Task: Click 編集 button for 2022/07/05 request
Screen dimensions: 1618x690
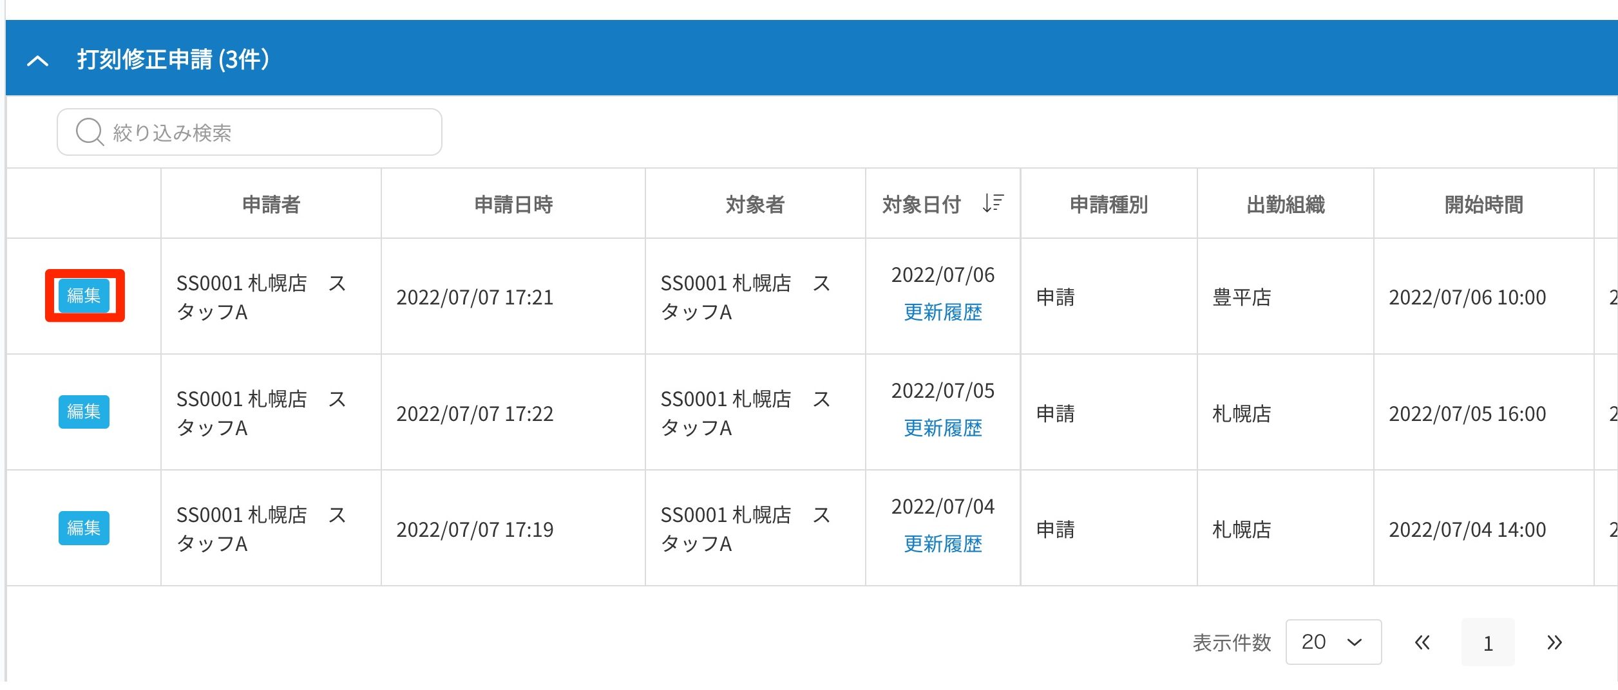Action: [84, 412]
